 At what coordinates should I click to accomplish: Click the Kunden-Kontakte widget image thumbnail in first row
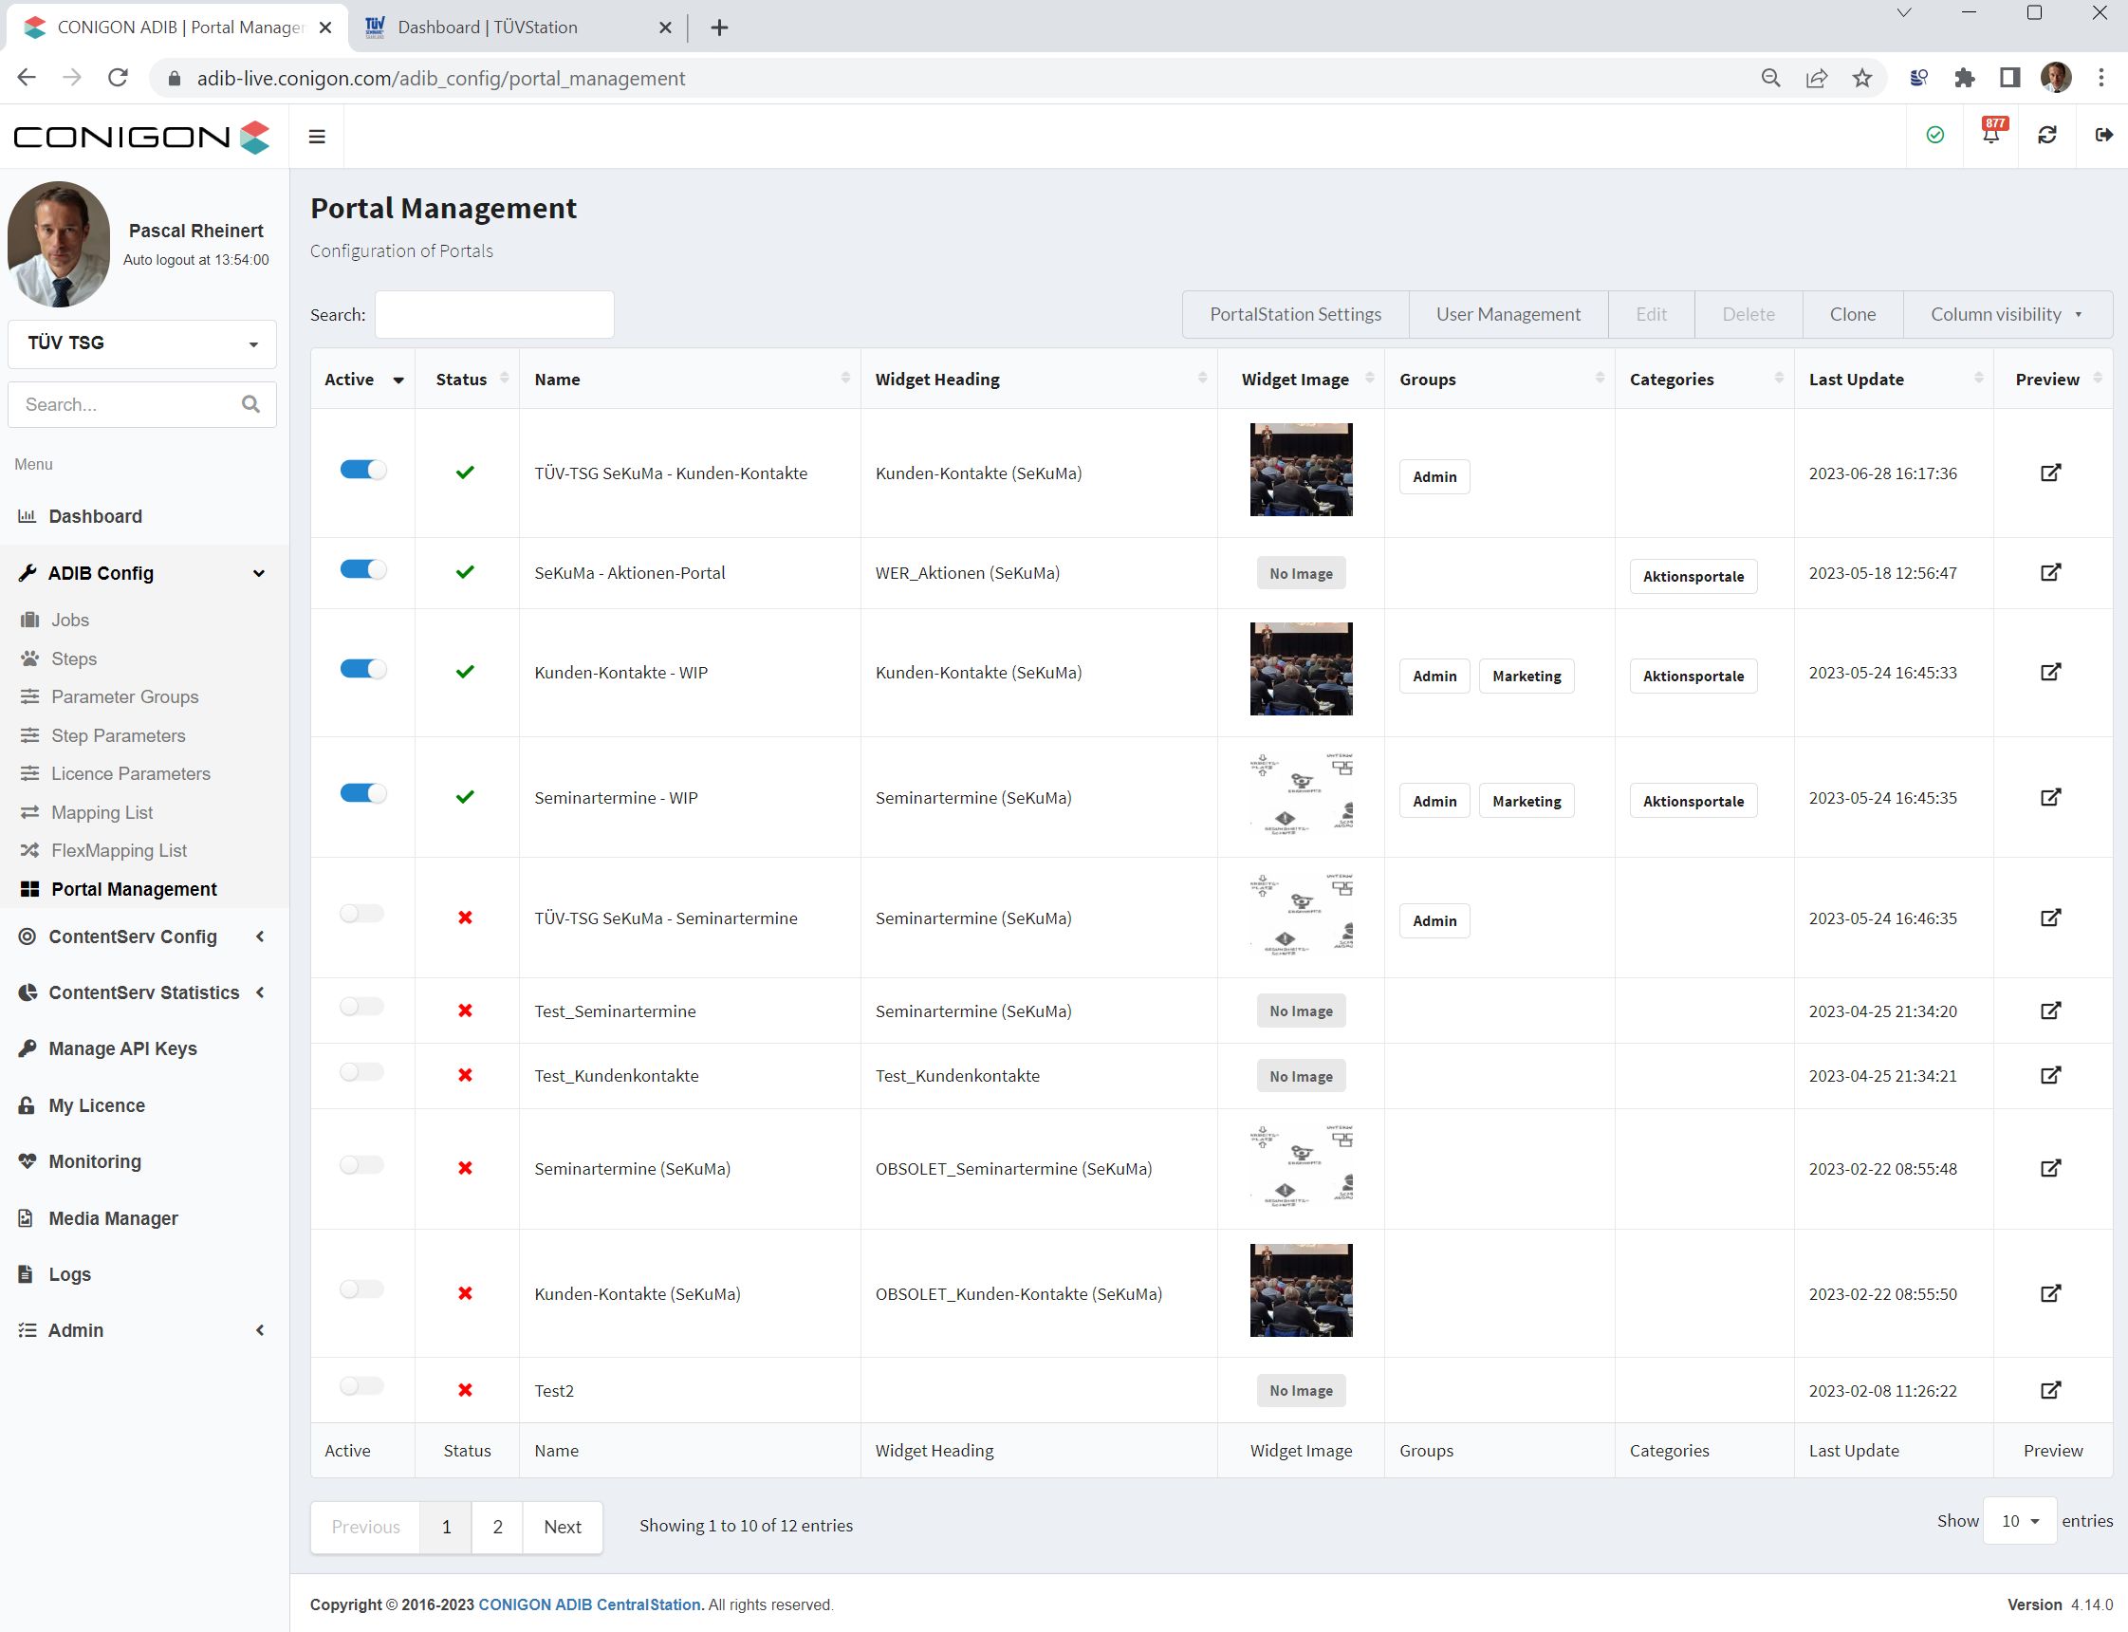click(x=1301, y=471)
